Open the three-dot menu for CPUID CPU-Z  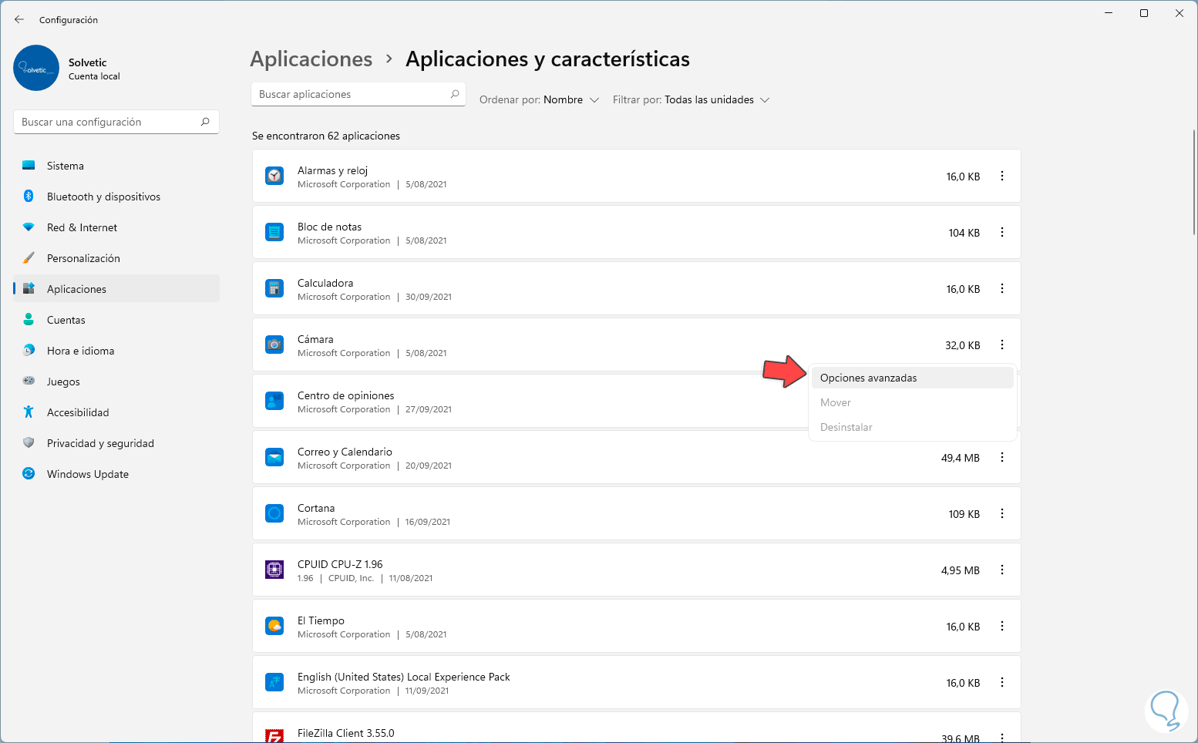click(1002, 570)
